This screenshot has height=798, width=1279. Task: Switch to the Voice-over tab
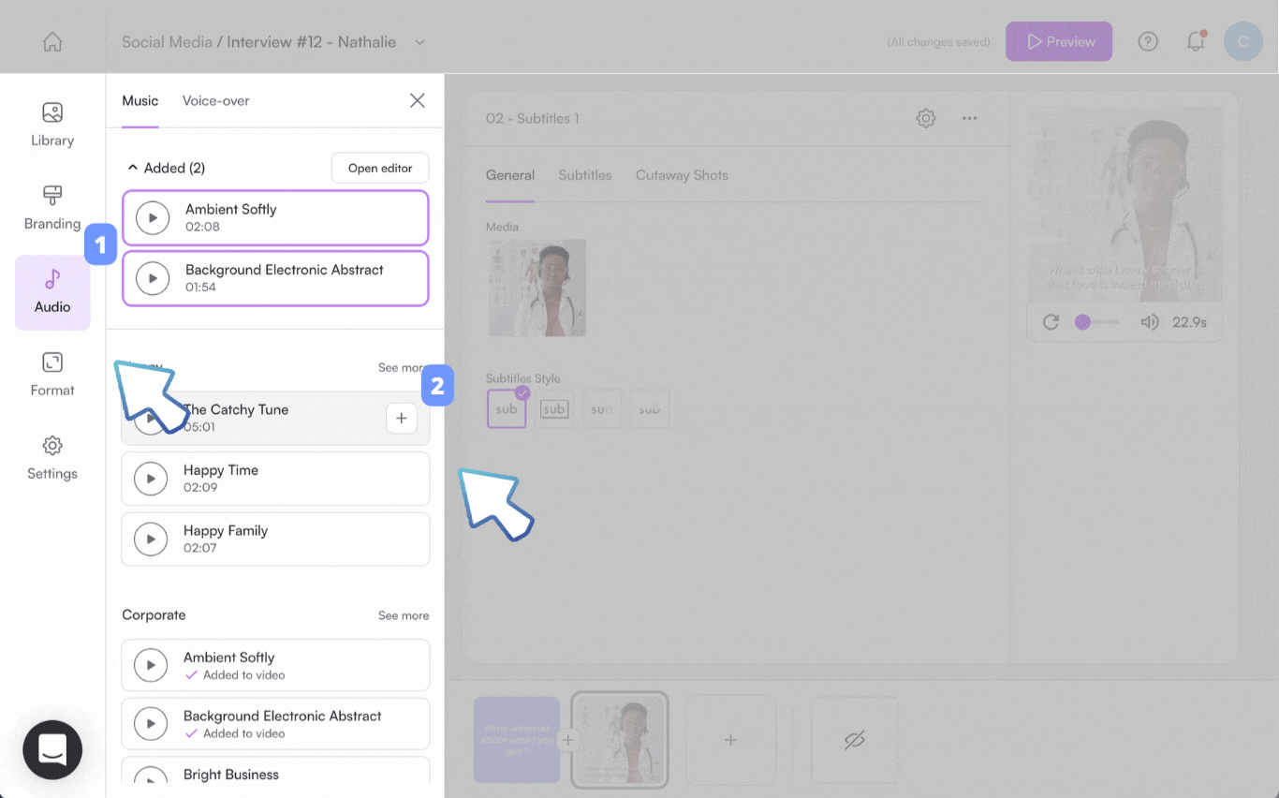tap(215, 100)
